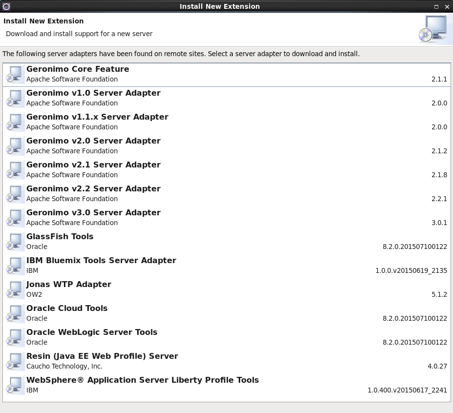The height and width of the screenshot is (413, 453).
Task: Select Geronimo Core Feature title text
Action: point(78,69)
